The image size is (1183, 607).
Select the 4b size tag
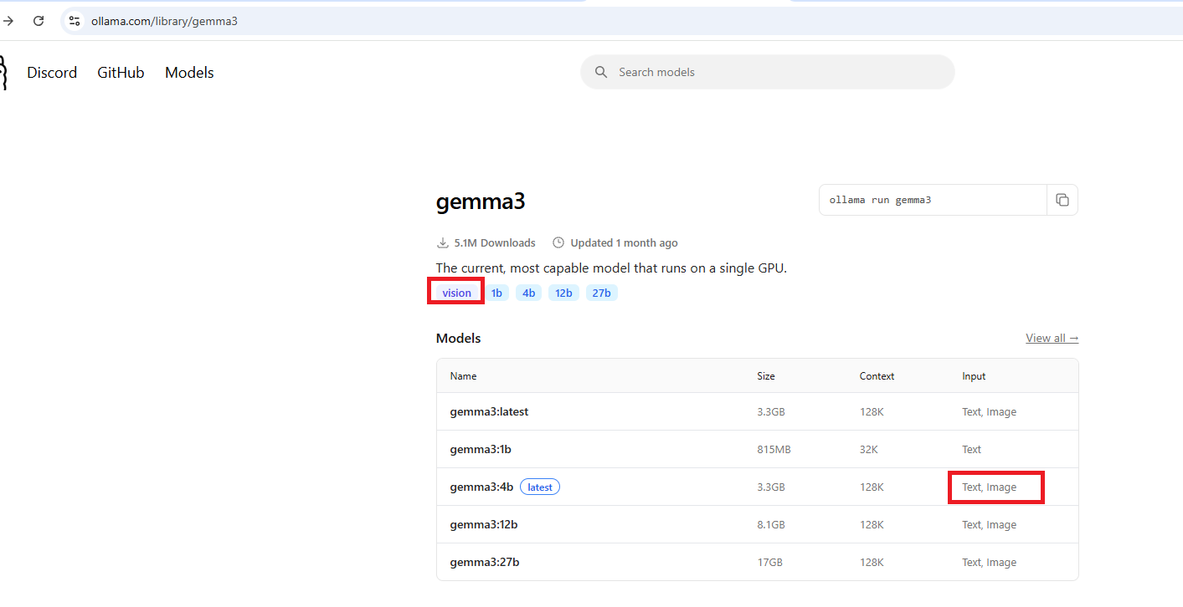point(528,293)
